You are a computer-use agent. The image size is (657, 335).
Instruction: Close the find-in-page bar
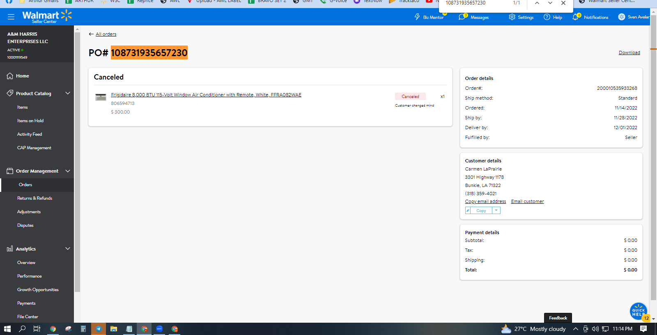point(563,3)
